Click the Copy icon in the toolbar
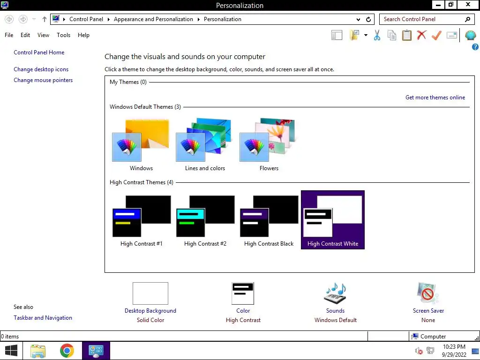The height and width of the screenshot is (360, 480). coord(392,35)
